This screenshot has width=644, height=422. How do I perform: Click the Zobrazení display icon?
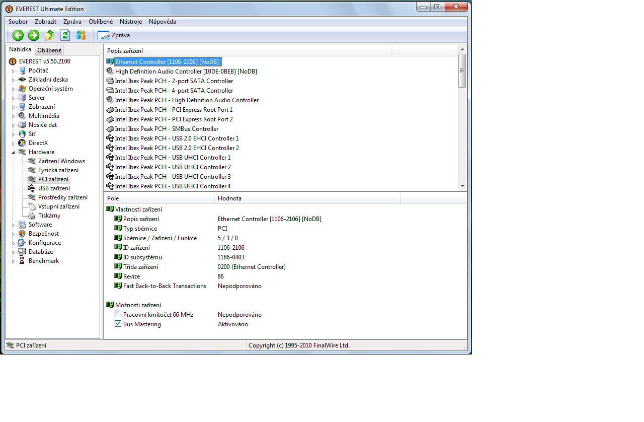(22, 107)
